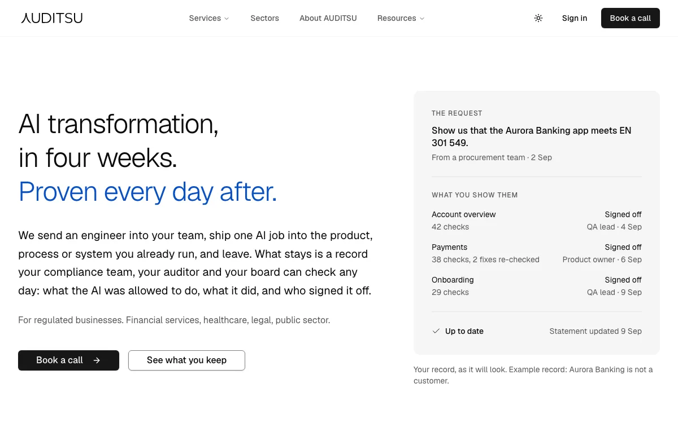This screenshot has height=423, width=678.
Task: Click the Aurora Banking request heading
Action: (532, 136)
